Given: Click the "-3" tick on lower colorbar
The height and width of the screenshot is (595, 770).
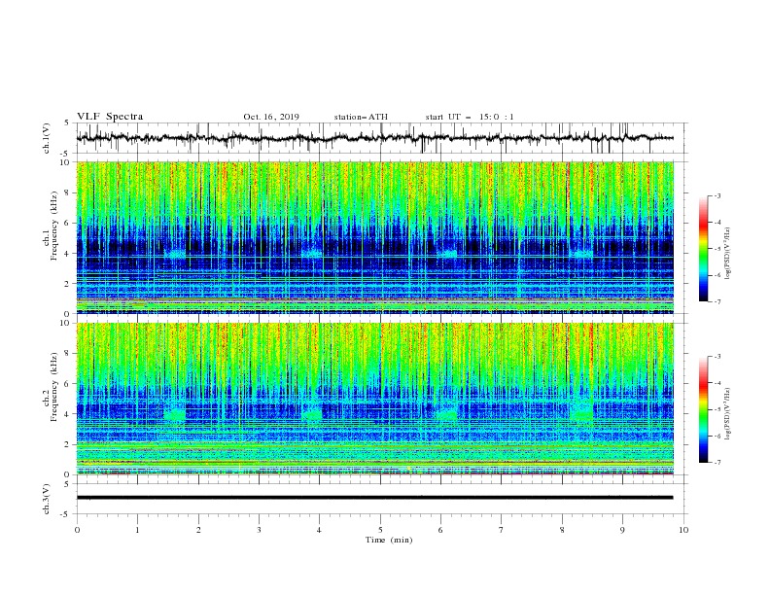Looking at the screenshot, I should (717, 357).
